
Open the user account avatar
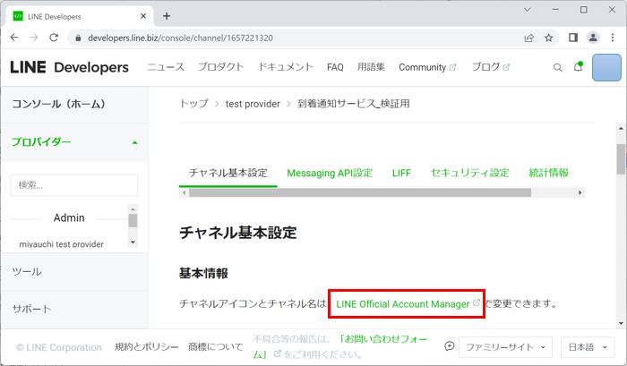pos(606,67)
